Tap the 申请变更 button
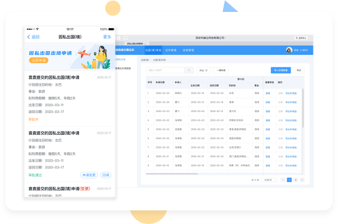The height and width of the screenshot is (224, 338). tap(88, 175)
